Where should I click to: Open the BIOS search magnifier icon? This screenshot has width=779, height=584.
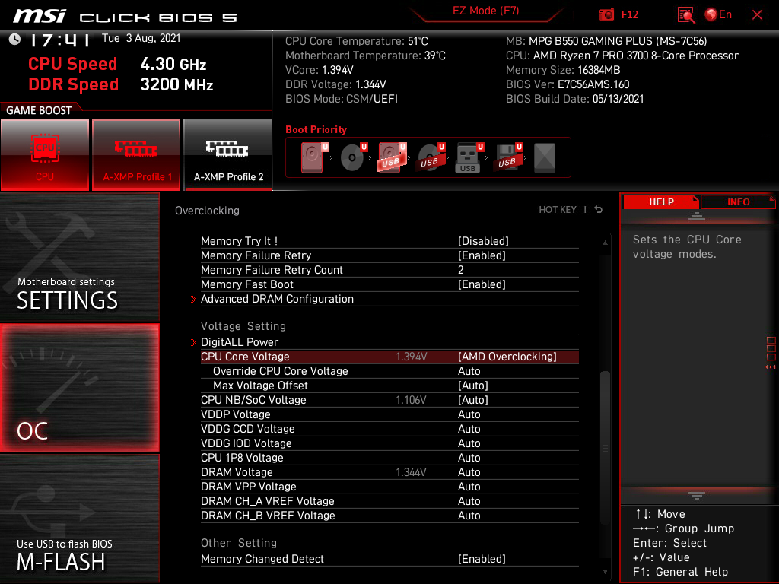(x=686, y=15)
